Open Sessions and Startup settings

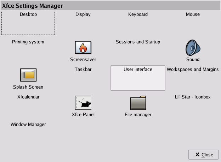point(138,42)
